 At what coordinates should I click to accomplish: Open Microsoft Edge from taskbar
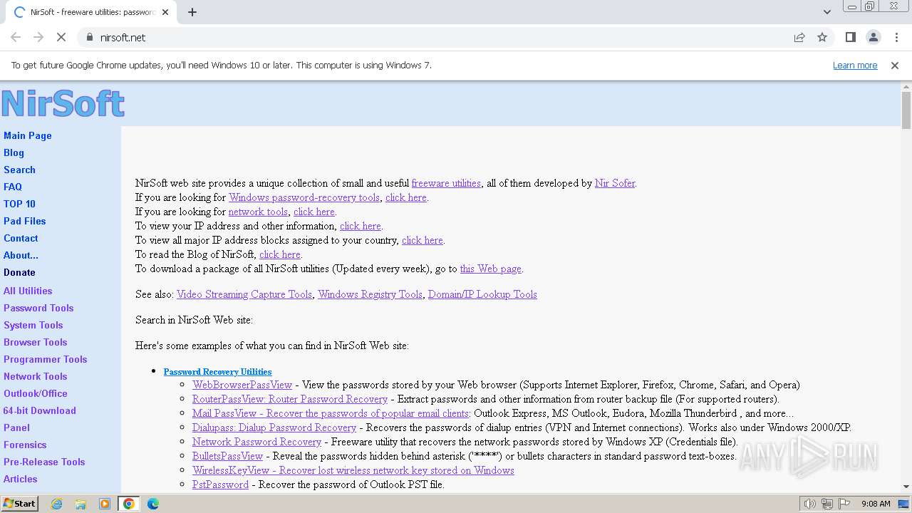pos(152,504)
